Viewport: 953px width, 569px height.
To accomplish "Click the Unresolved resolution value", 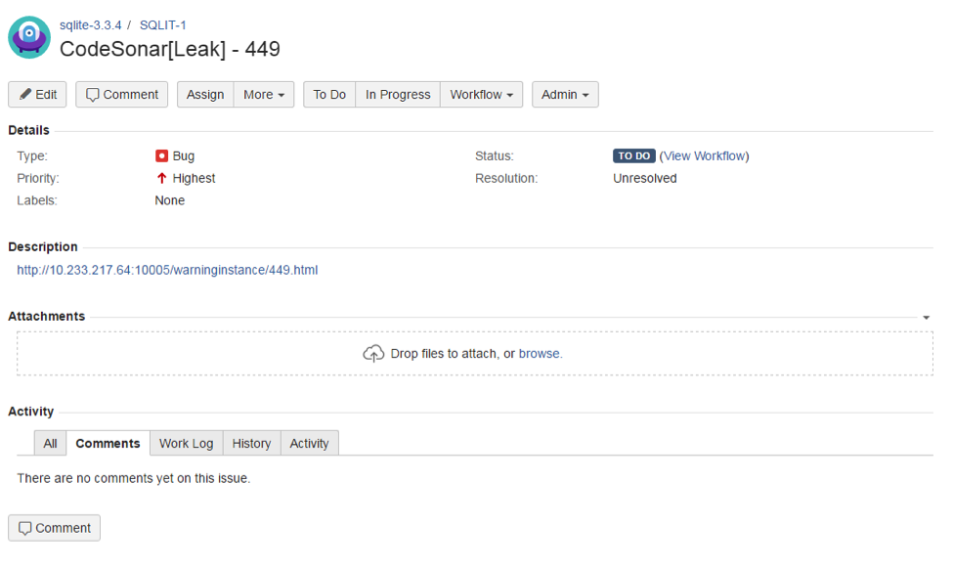I will coord(645,179).
